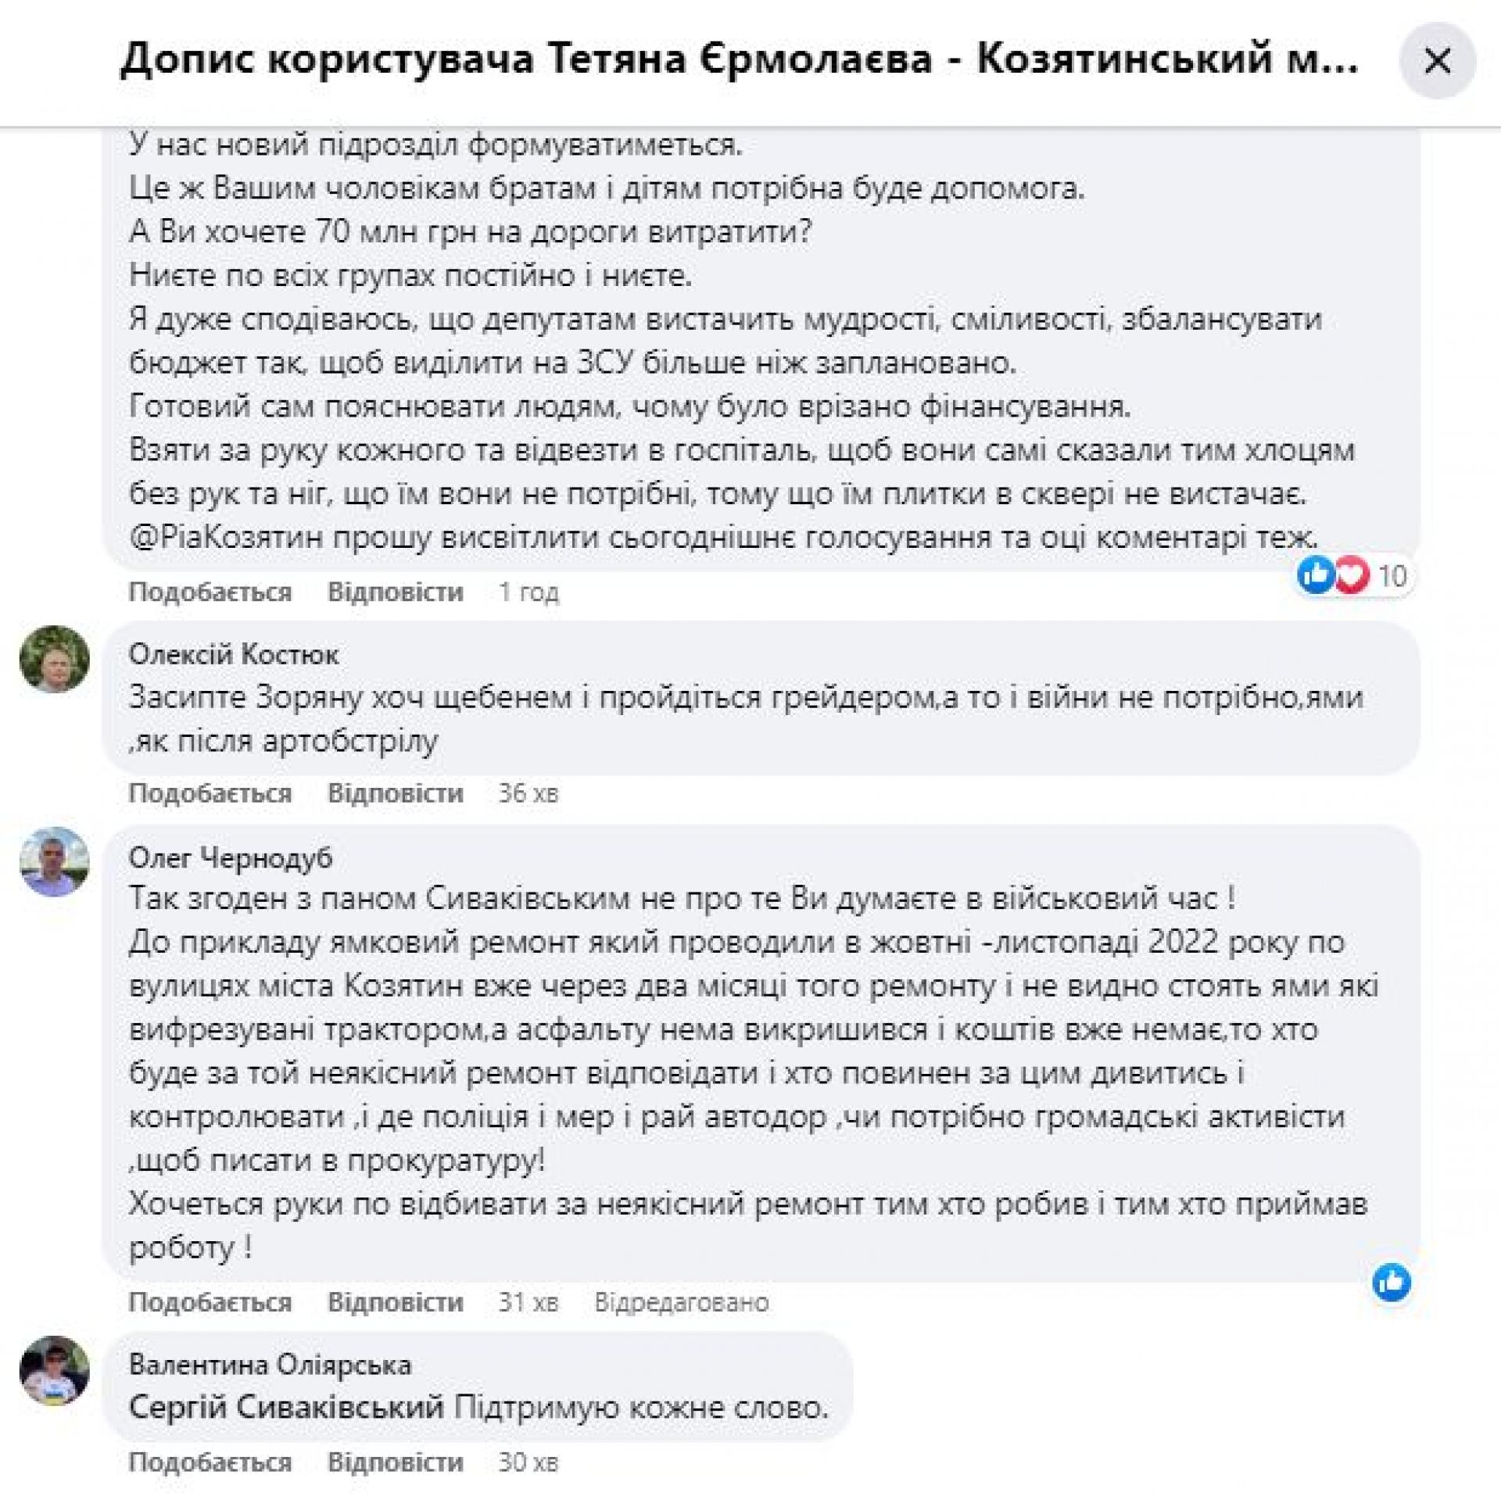The width and height of the screenshot is (1501, 1503).
Task: Open reactions count showing 10
Action: (1392, 576)
